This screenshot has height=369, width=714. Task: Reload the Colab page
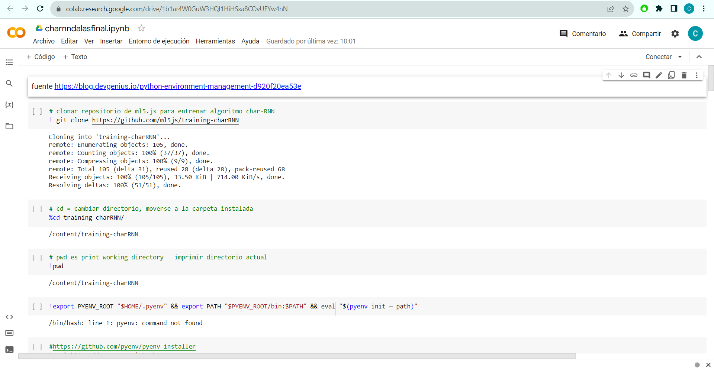point(40,9)
